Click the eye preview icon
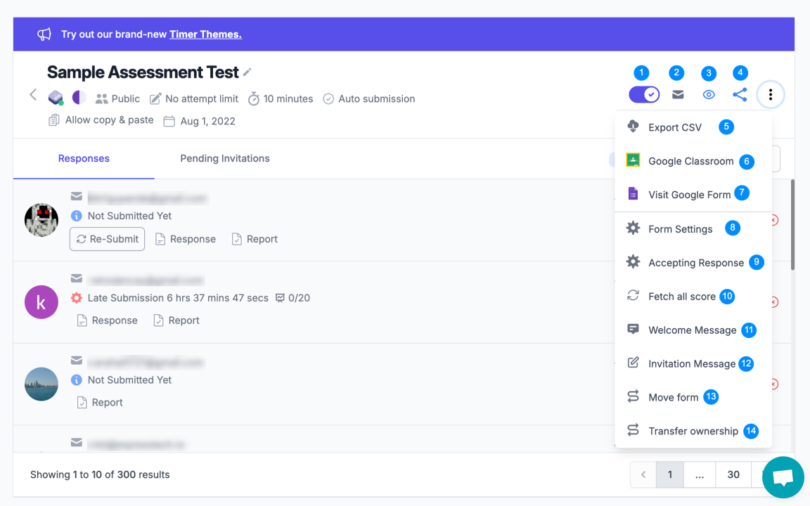 [708, 94]
